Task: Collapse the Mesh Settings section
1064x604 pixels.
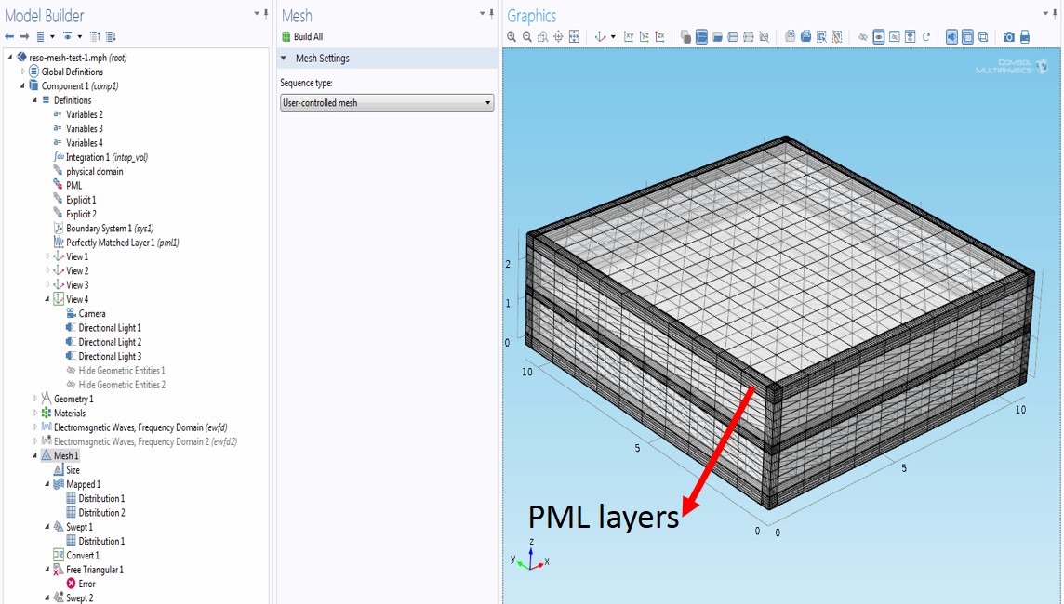Action: point(284,59)
